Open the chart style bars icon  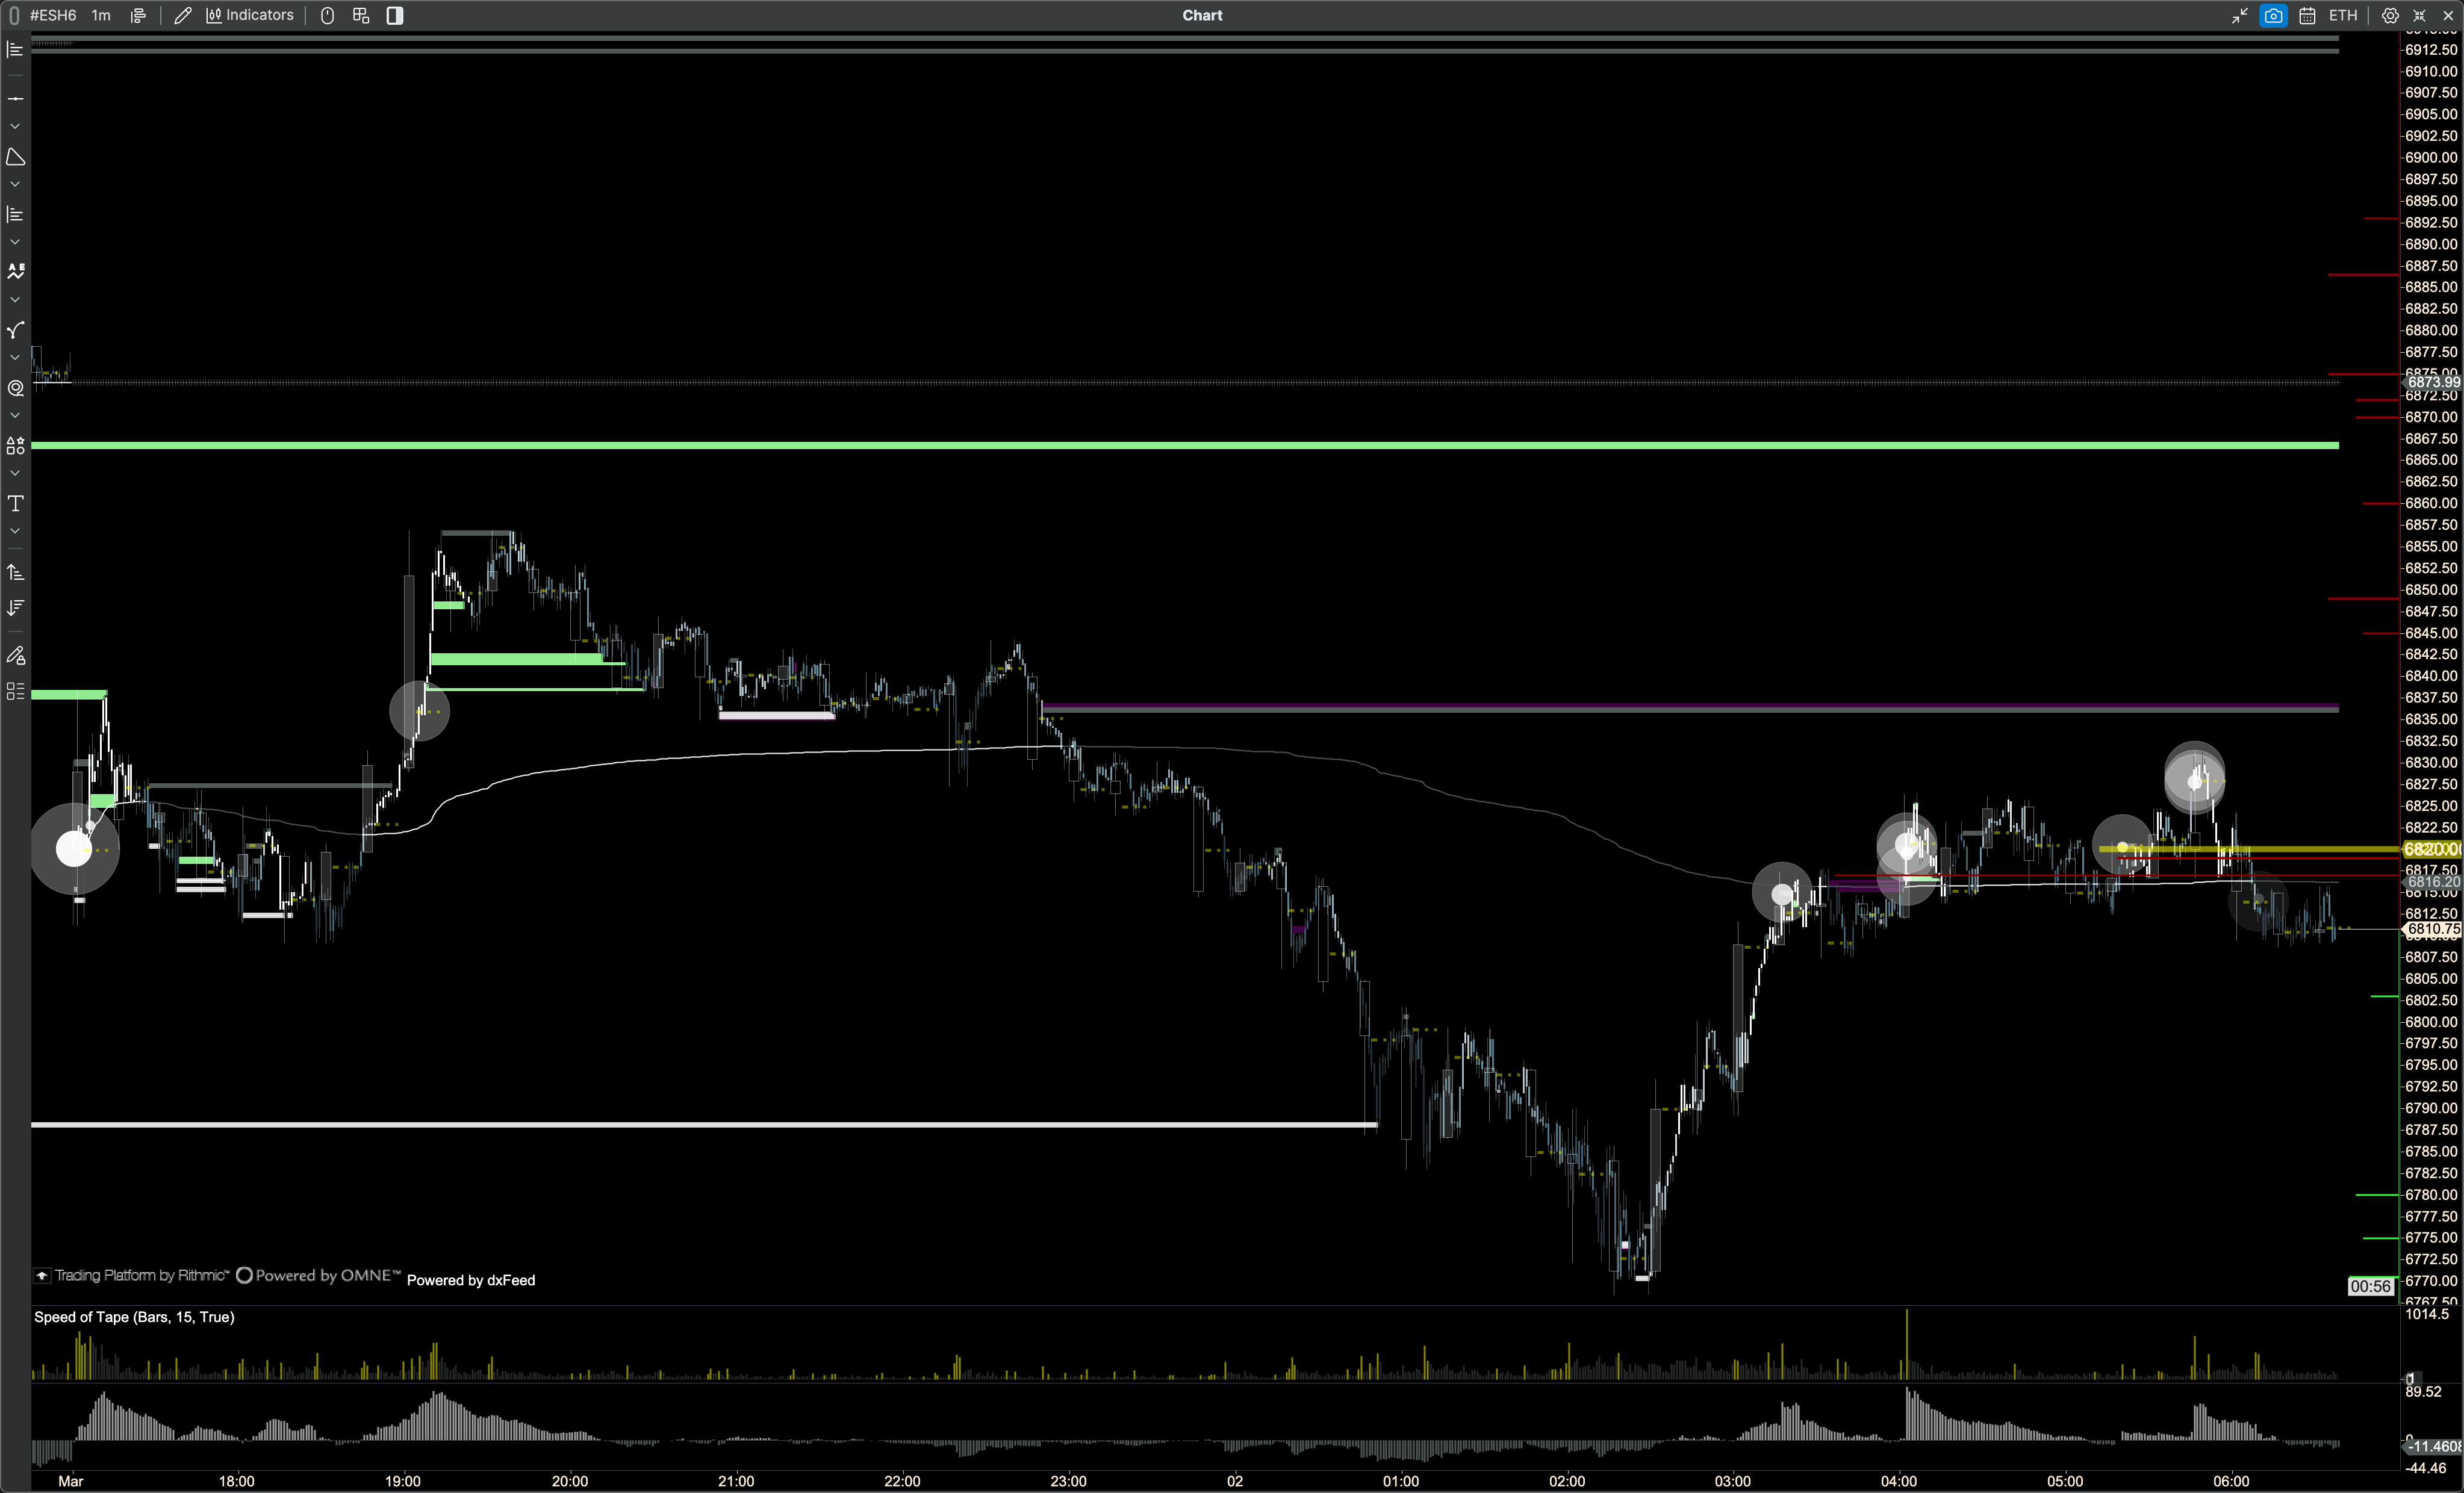[138, 15]
